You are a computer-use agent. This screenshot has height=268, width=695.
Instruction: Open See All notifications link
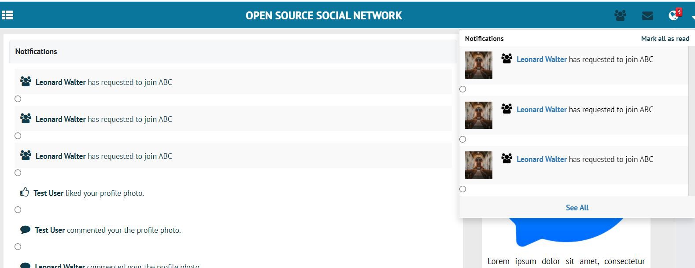click(x=577, y=208)
